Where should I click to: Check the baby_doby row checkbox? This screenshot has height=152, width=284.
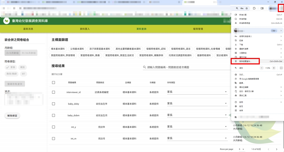54,104
